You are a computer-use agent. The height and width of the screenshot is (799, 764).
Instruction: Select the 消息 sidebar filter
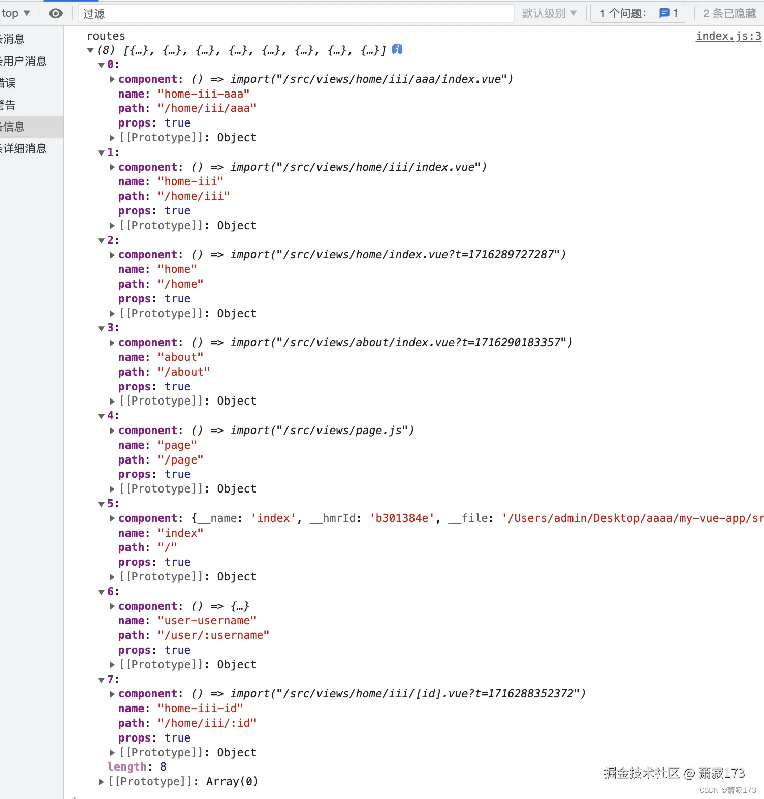click(x=31, y=39)
